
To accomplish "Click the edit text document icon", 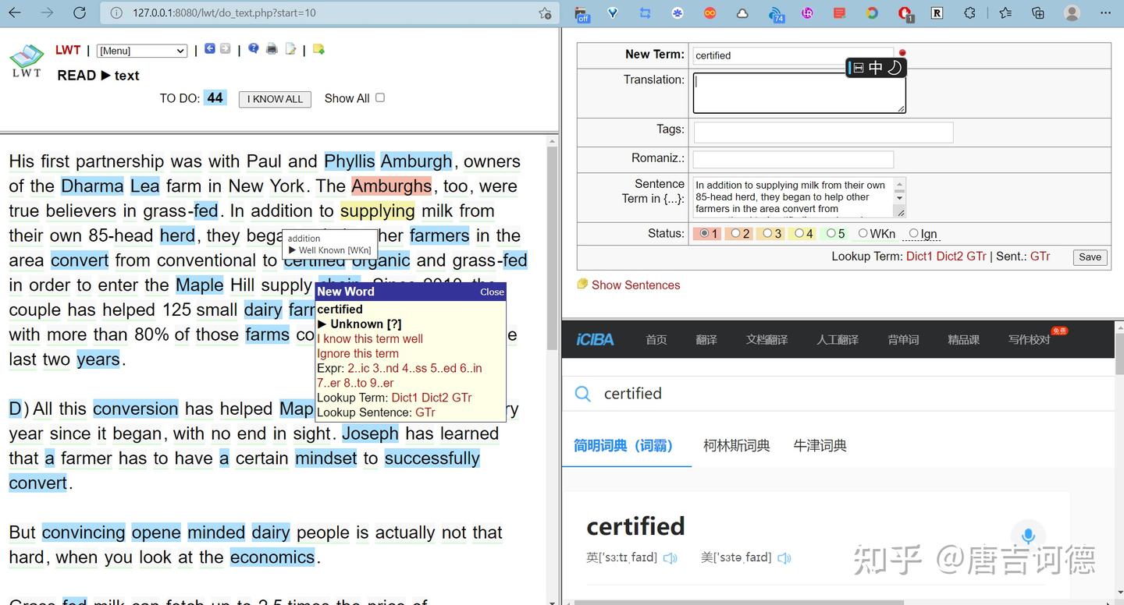I will point(290,49).
